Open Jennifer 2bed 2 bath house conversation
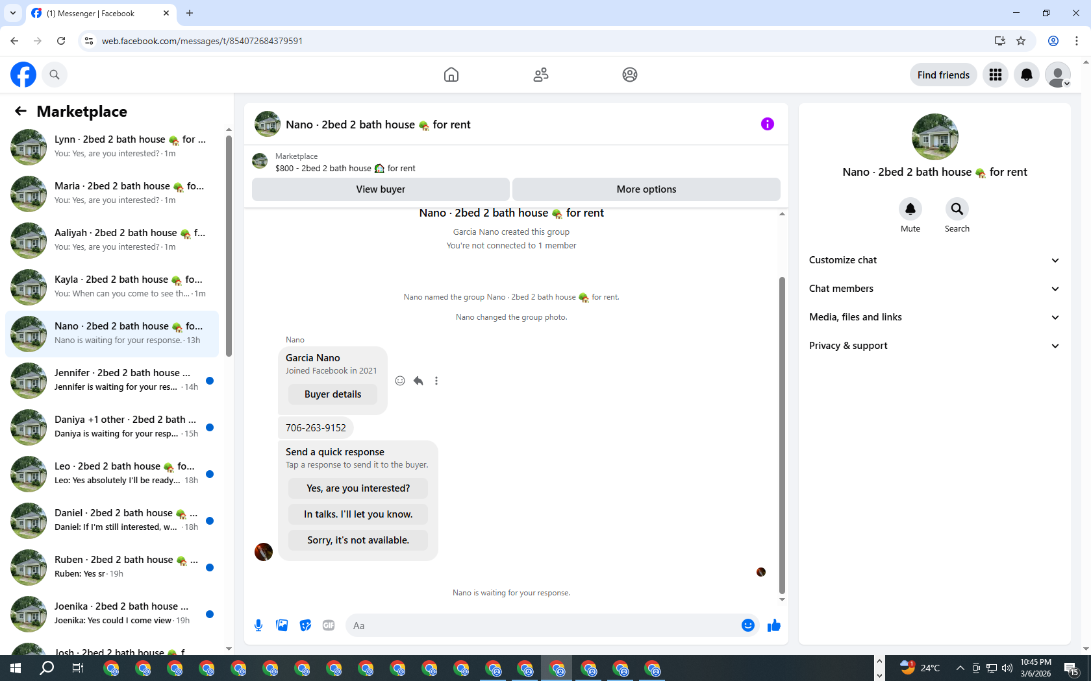Viewport: 1091px width, 681px height. pyautogui.click(x=112, y=381)
